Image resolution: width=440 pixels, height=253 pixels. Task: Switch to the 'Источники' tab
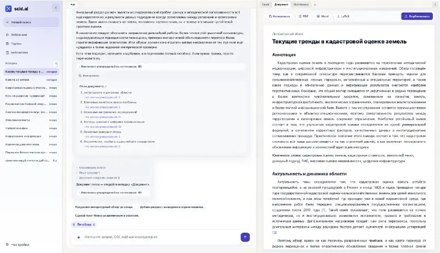pyautogui.click(x=301, y=4)
